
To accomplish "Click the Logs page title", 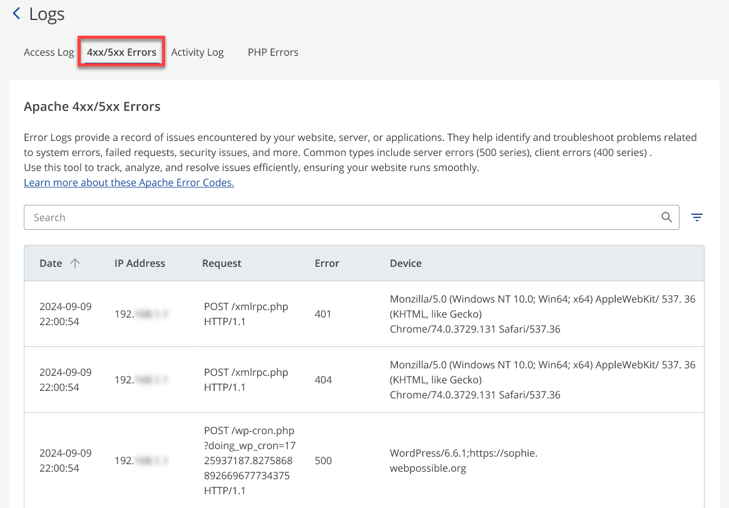I will point(47,14).
